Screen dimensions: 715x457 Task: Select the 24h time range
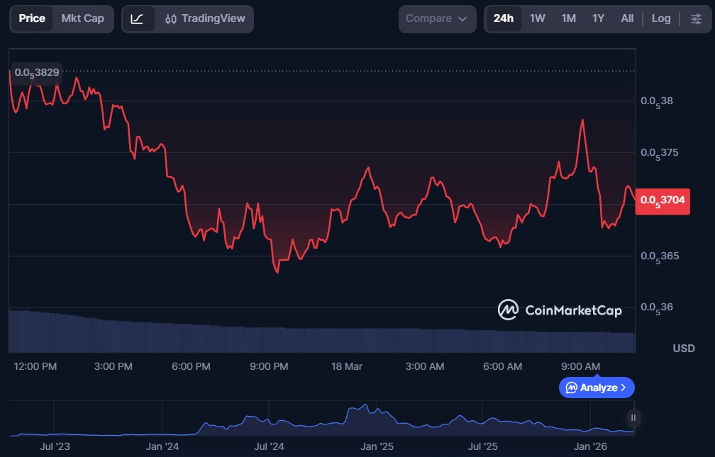click(x=504, y=18)
